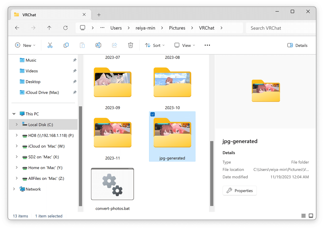Toggle the Details pane button
The image size is (324, 229).
point(298,45)
